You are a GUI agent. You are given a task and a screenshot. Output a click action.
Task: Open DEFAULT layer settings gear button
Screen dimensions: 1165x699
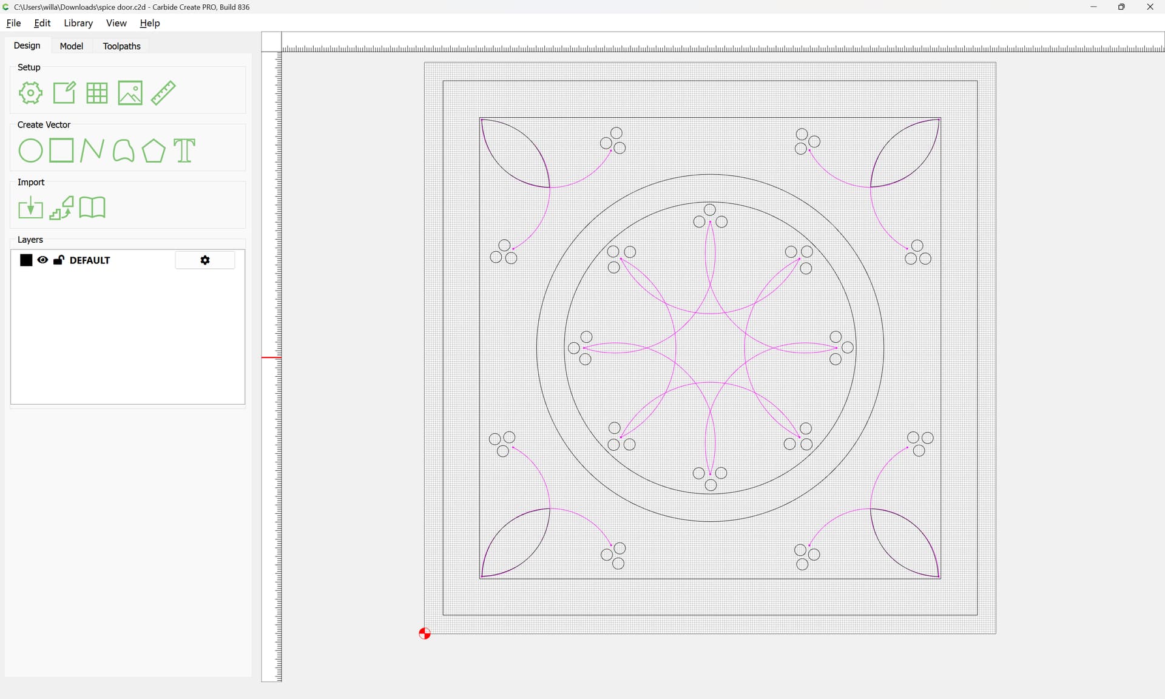pyautogui.click(x=205, y=260)
